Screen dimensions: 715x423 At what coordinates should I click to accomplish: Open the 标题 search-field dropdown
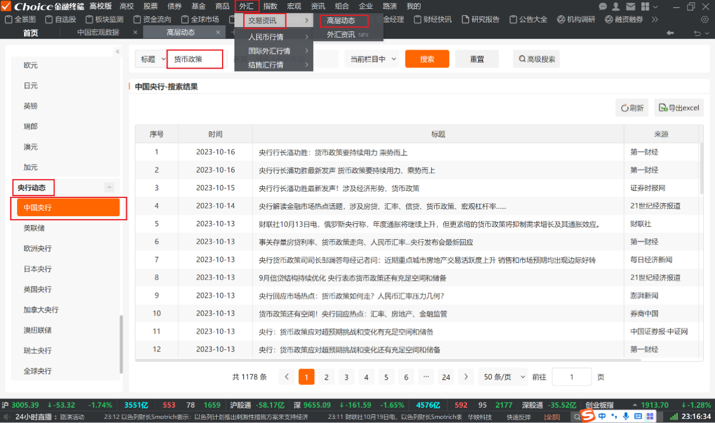151,59
